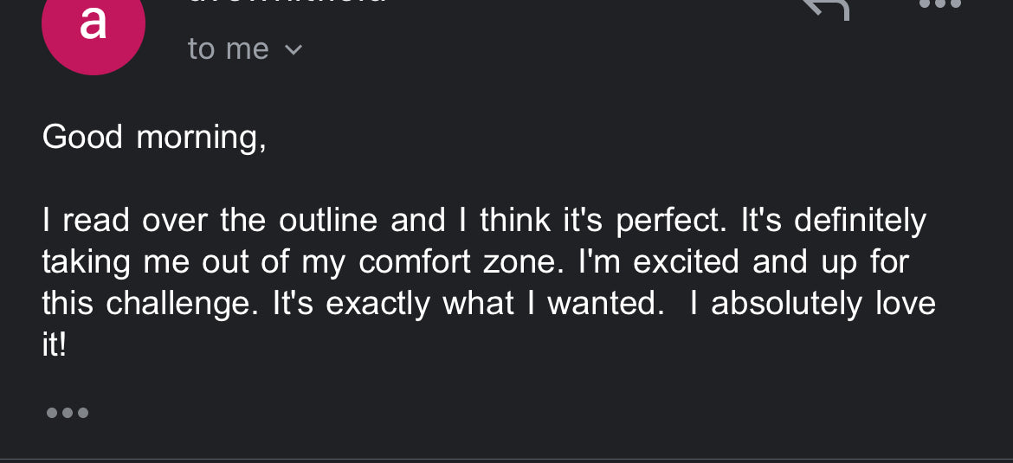Click the word "definitely" in the first line
The height and width of the screenshot is (463, 1013).
[x=859, y=221]
